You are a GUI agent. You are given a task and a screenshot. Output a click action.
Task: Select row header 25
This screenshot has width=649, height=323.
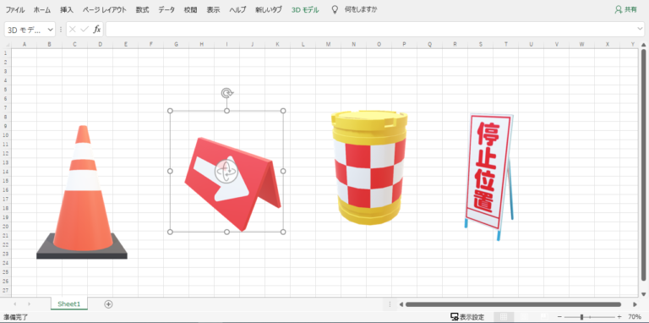(5, 272)
